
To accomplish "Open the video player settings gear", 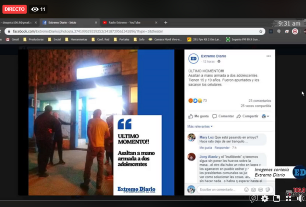I will tap(265, 199).
